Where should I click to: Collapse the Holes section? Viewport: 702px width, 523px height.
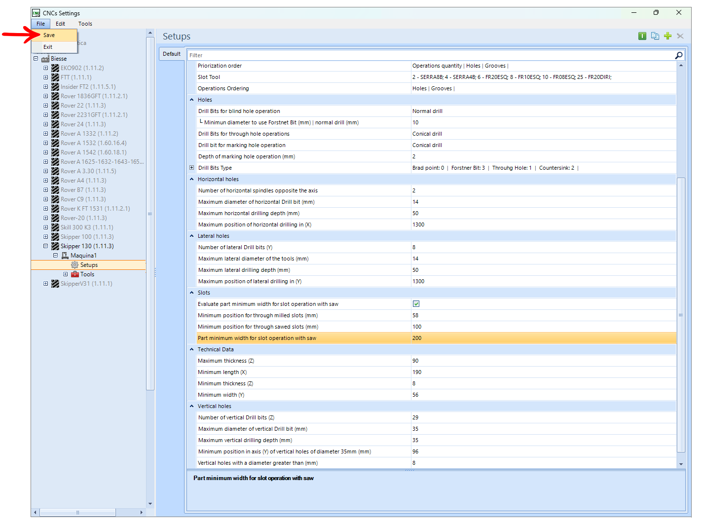pos(192,100)
